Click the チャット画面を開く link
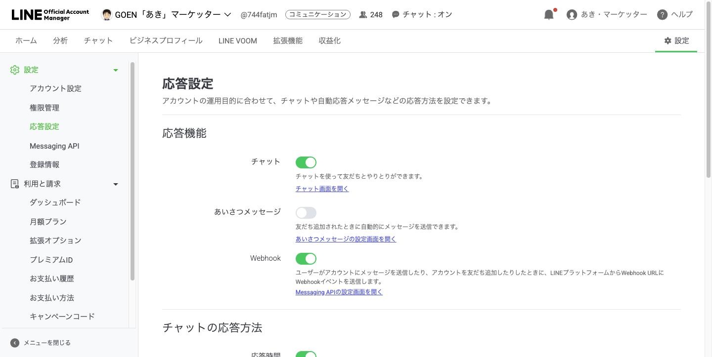712x357 pixels. [x=322, y=189]
